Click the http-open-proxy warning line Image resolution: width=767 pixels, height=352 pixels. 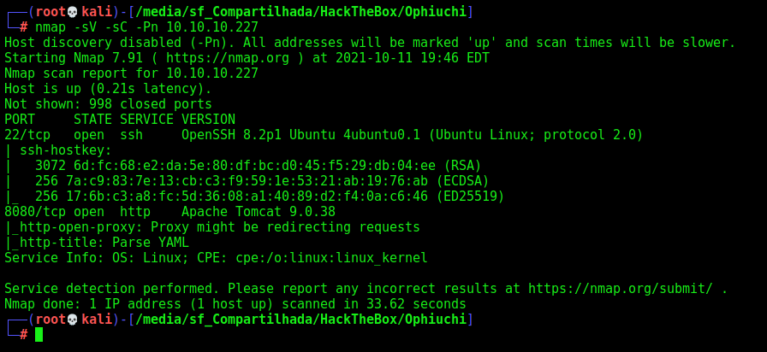[x=212, y=227]
